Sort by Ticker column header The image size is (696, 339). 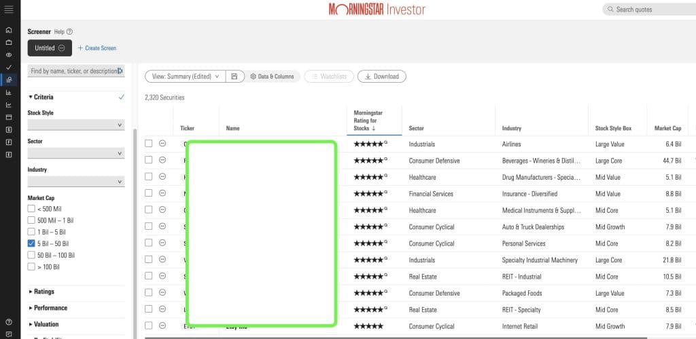coord(188,128)
